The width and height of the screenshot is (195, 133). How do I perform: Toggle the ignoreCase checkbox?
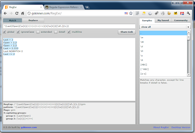(x=18, y=32)
